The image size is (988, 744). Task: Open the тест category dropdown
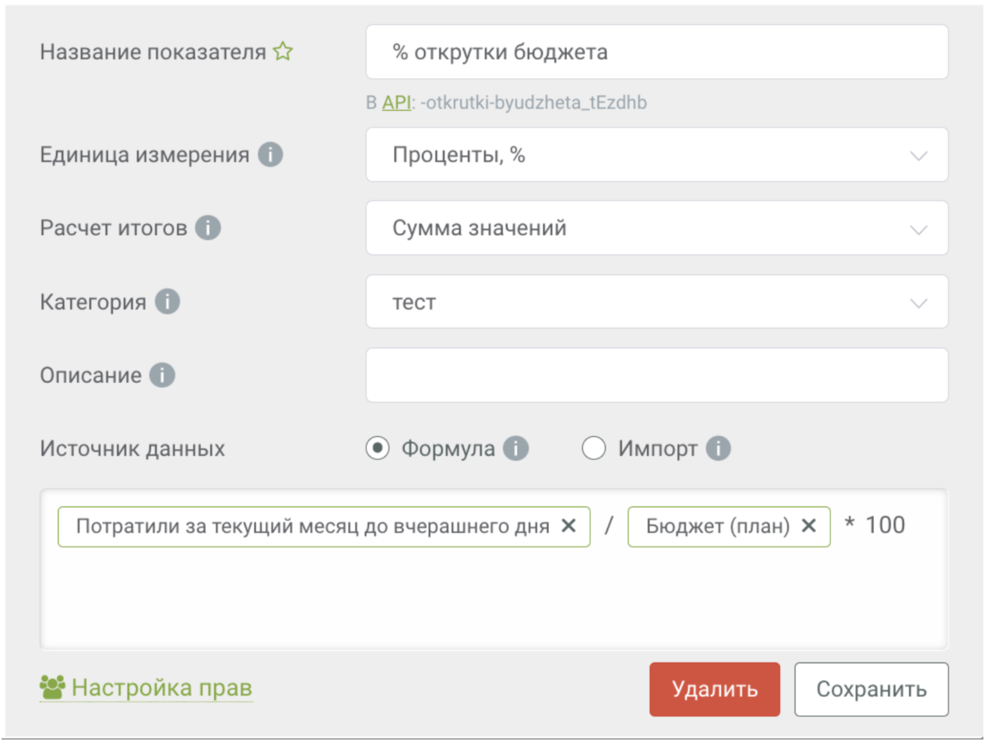[x=657, y=302]
